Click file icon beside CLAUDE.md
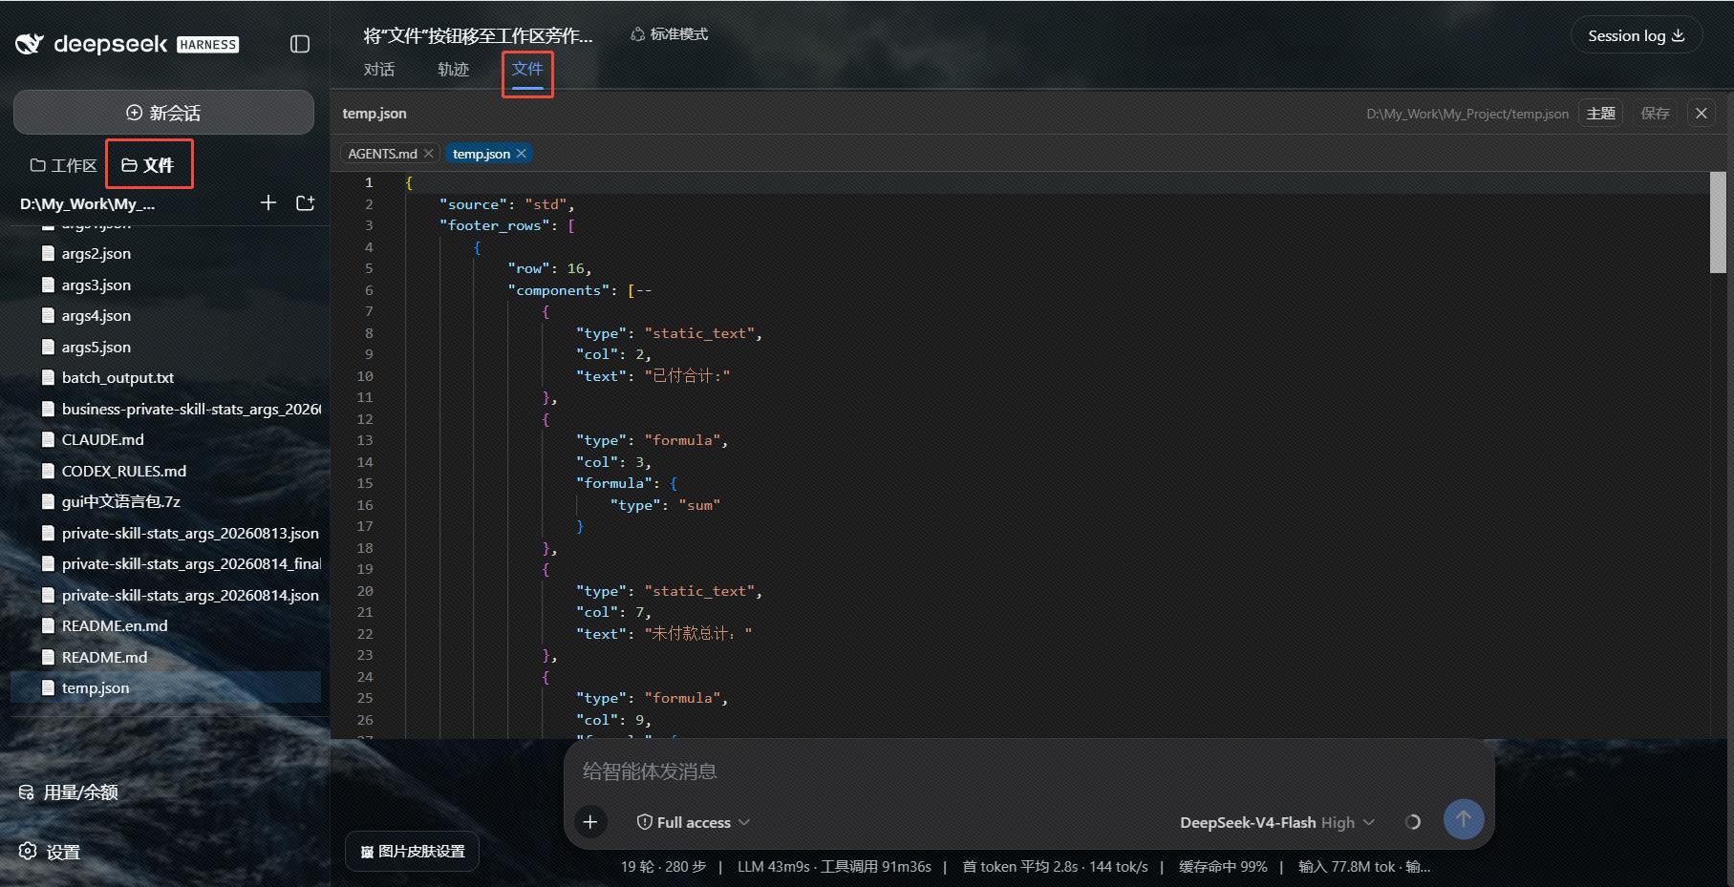 48,440
